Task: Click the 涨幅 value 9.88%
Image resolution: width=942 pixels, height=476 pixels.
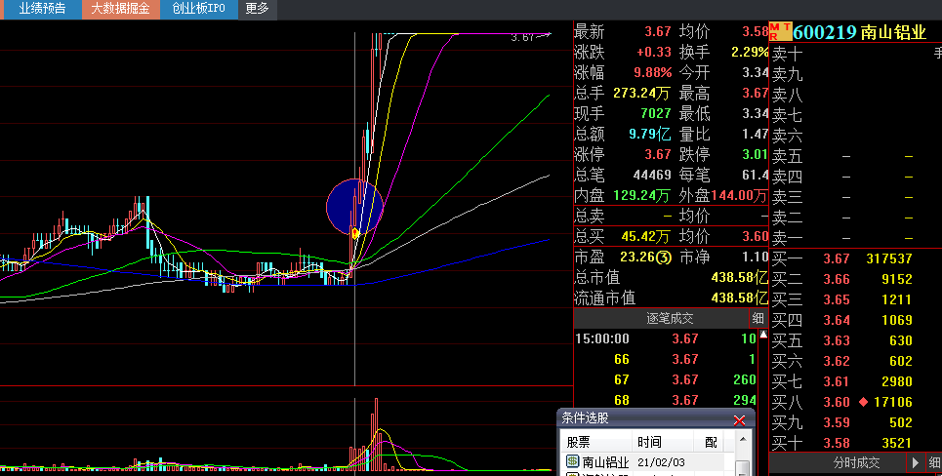Action: tap(652, 72)
